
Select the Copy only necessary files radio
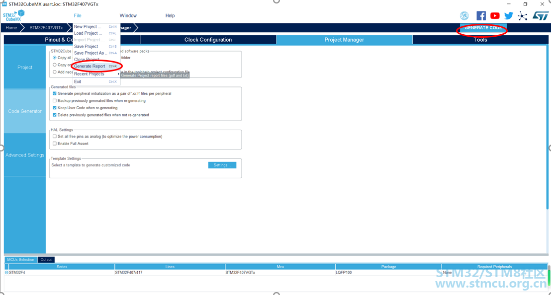55,65
